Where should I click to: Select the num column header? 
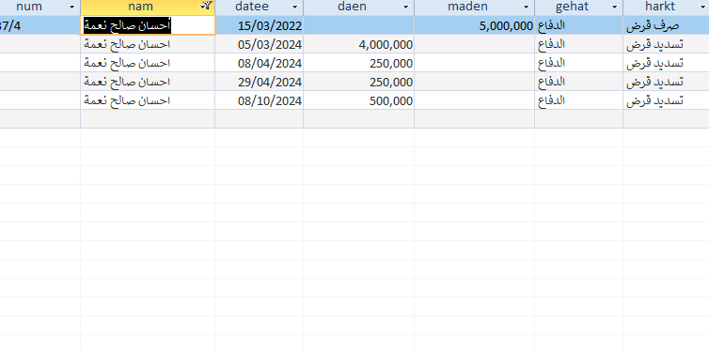click(39, 8)
